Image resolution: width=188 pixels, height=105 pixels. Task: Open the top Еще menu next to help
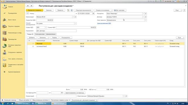tap(178, 10)
